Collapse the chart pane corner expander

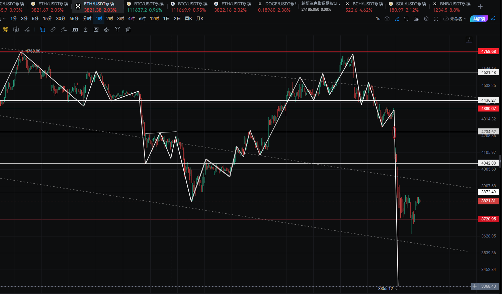pyautogui.click(x=469, y=40)
